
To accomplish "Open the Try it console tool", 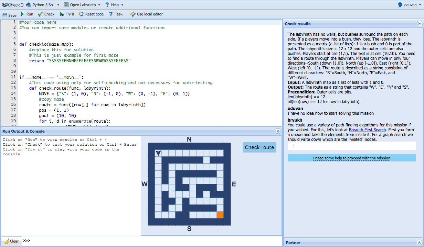I will click(x=67, y=14).
